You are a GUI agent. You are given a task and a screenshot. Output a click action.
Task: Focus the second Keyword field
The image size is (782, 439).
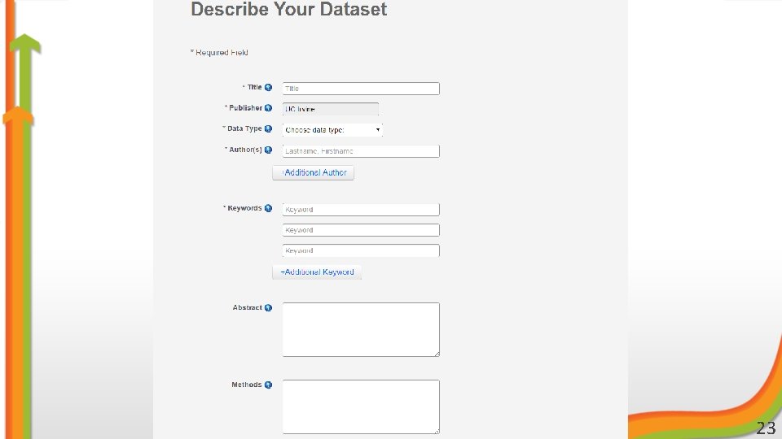361,230
